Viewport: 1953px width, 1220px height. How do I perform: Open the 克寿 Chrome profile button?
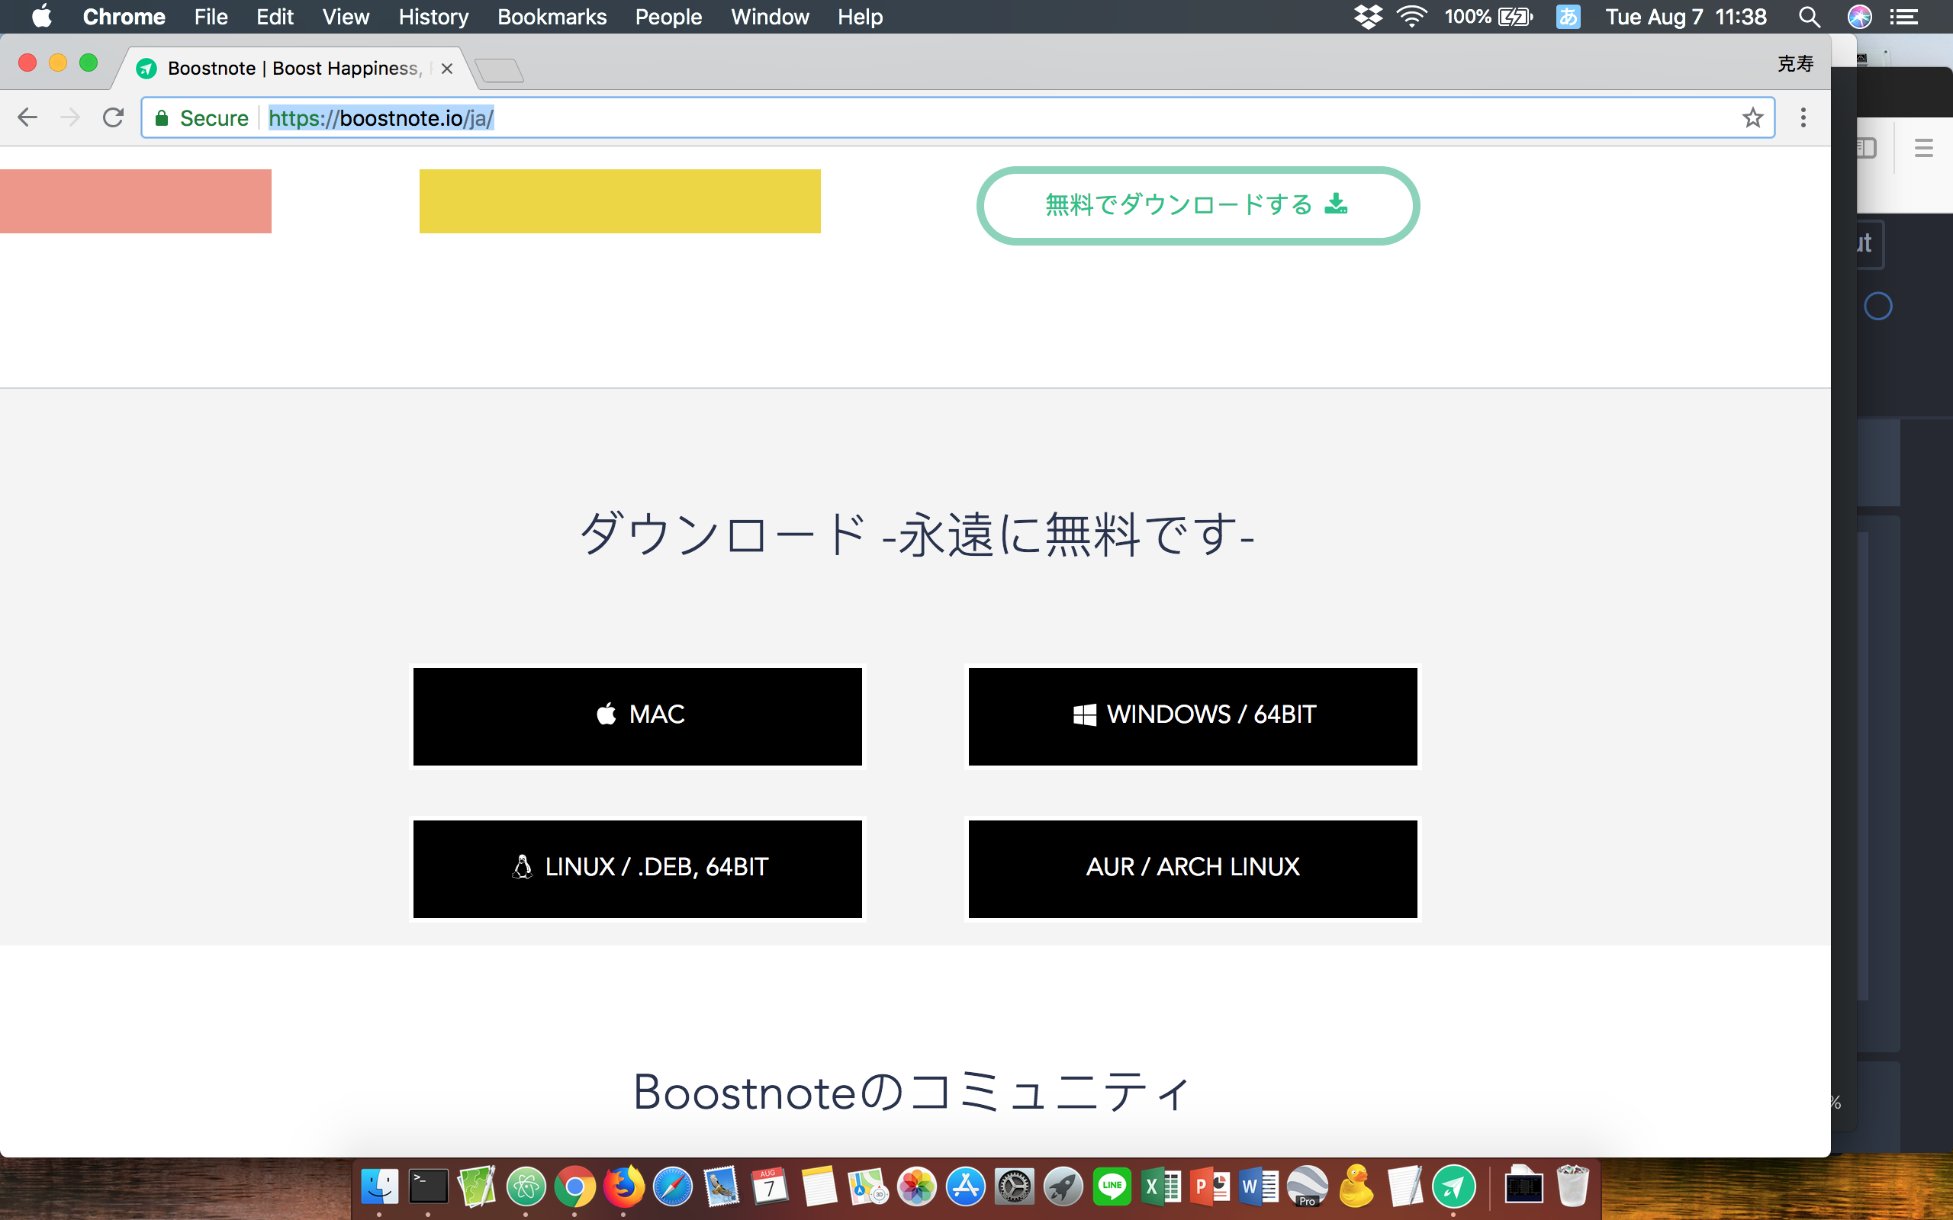[1795, 63]
